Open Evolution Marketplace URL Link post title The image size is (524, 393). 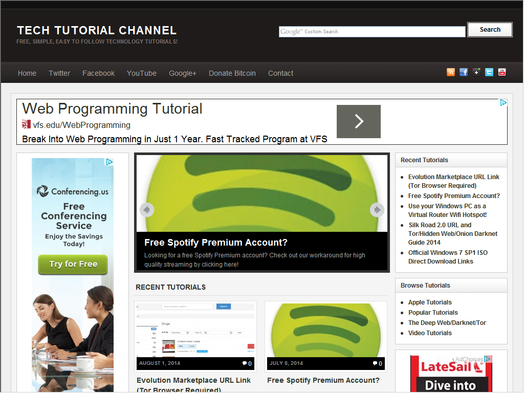point(193,385)
